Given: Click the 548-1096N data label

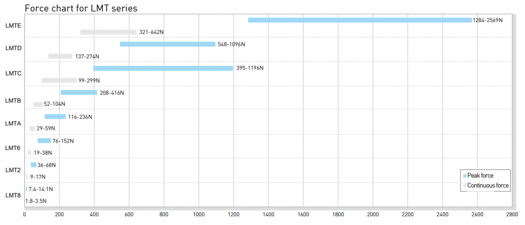Looking at the screenshot, I should point(231,44).
